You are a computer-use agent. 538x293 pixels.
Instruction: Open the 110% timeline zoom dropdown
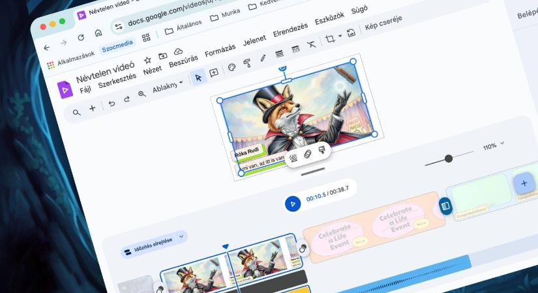(x=494, y=146)
